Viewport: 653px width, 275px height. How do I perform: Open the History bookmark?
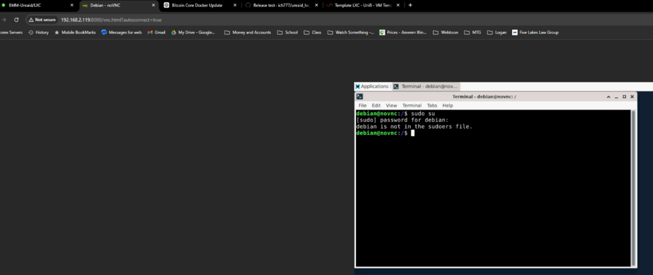point(39,33)
